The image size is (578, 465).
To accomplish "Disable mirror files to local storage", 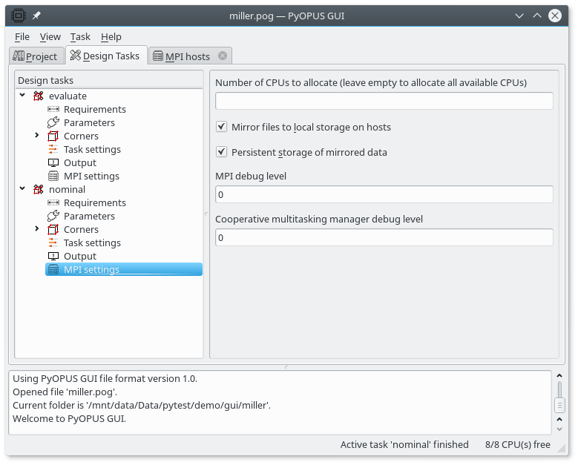I will 221,127.
